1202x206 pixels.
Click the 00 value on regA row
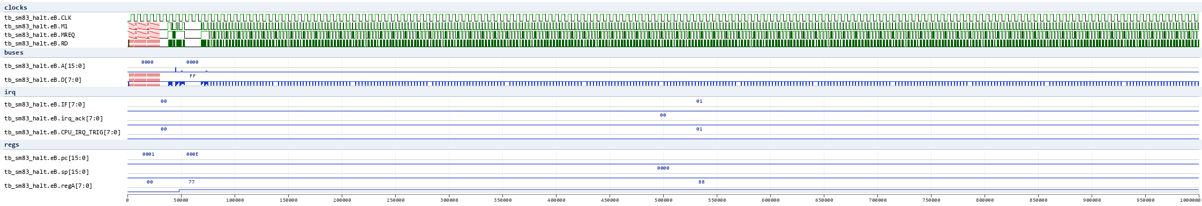point(150,182)
